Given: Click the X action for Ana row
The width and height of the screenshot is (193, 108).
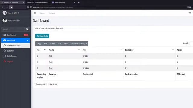Looking at the screenshot, I should (177, 68).
